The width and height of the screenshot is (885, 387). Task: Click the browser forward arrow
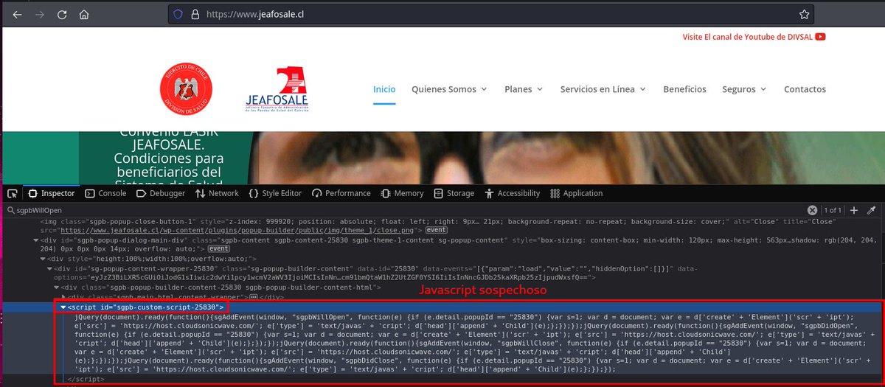(x=40, y=14)
